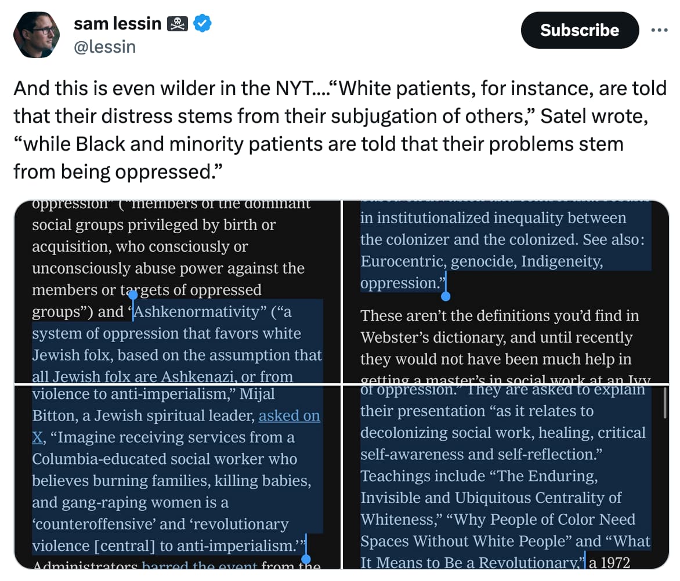Click the 'asked on X' hyperlink
This screenshot has width=680, height=581.
[176, 426]
